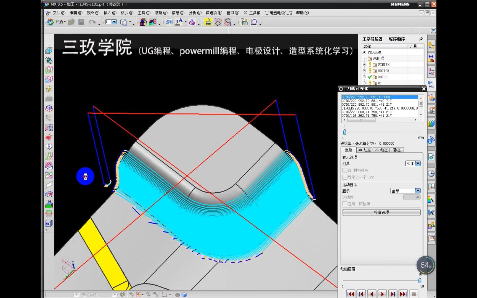Click the history clock icon on right sidebar
477x298 pixels.
(431, 173)
